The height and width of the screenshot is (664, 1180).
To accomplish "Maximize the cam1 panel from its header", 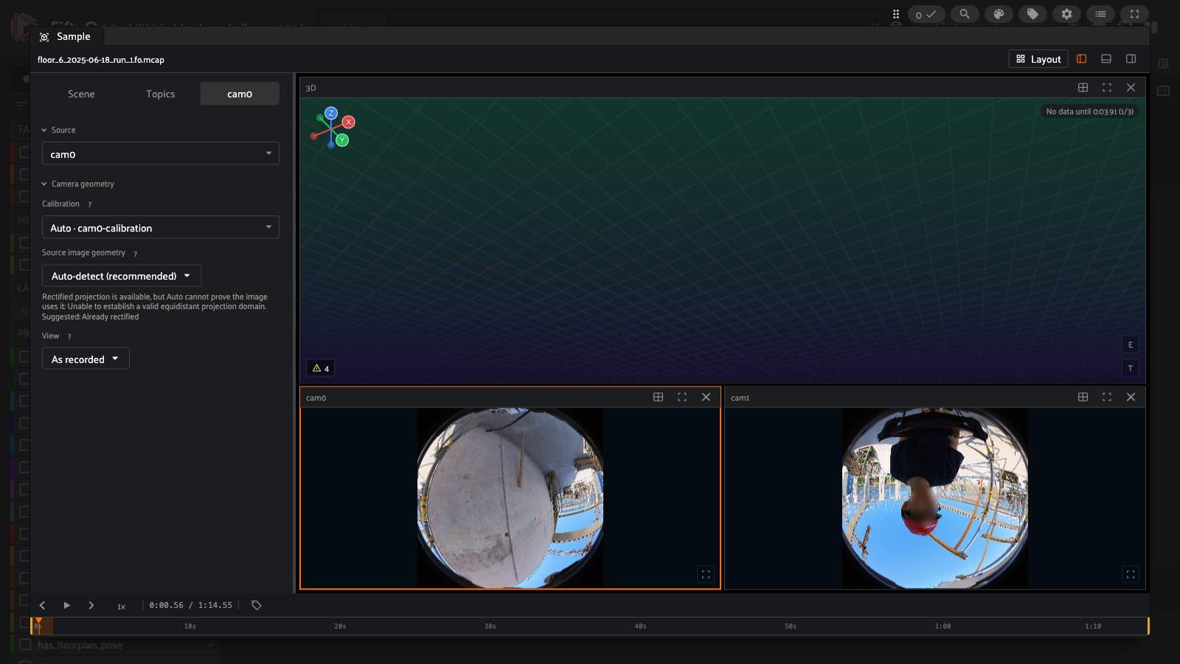I will tap(1107, 397).
